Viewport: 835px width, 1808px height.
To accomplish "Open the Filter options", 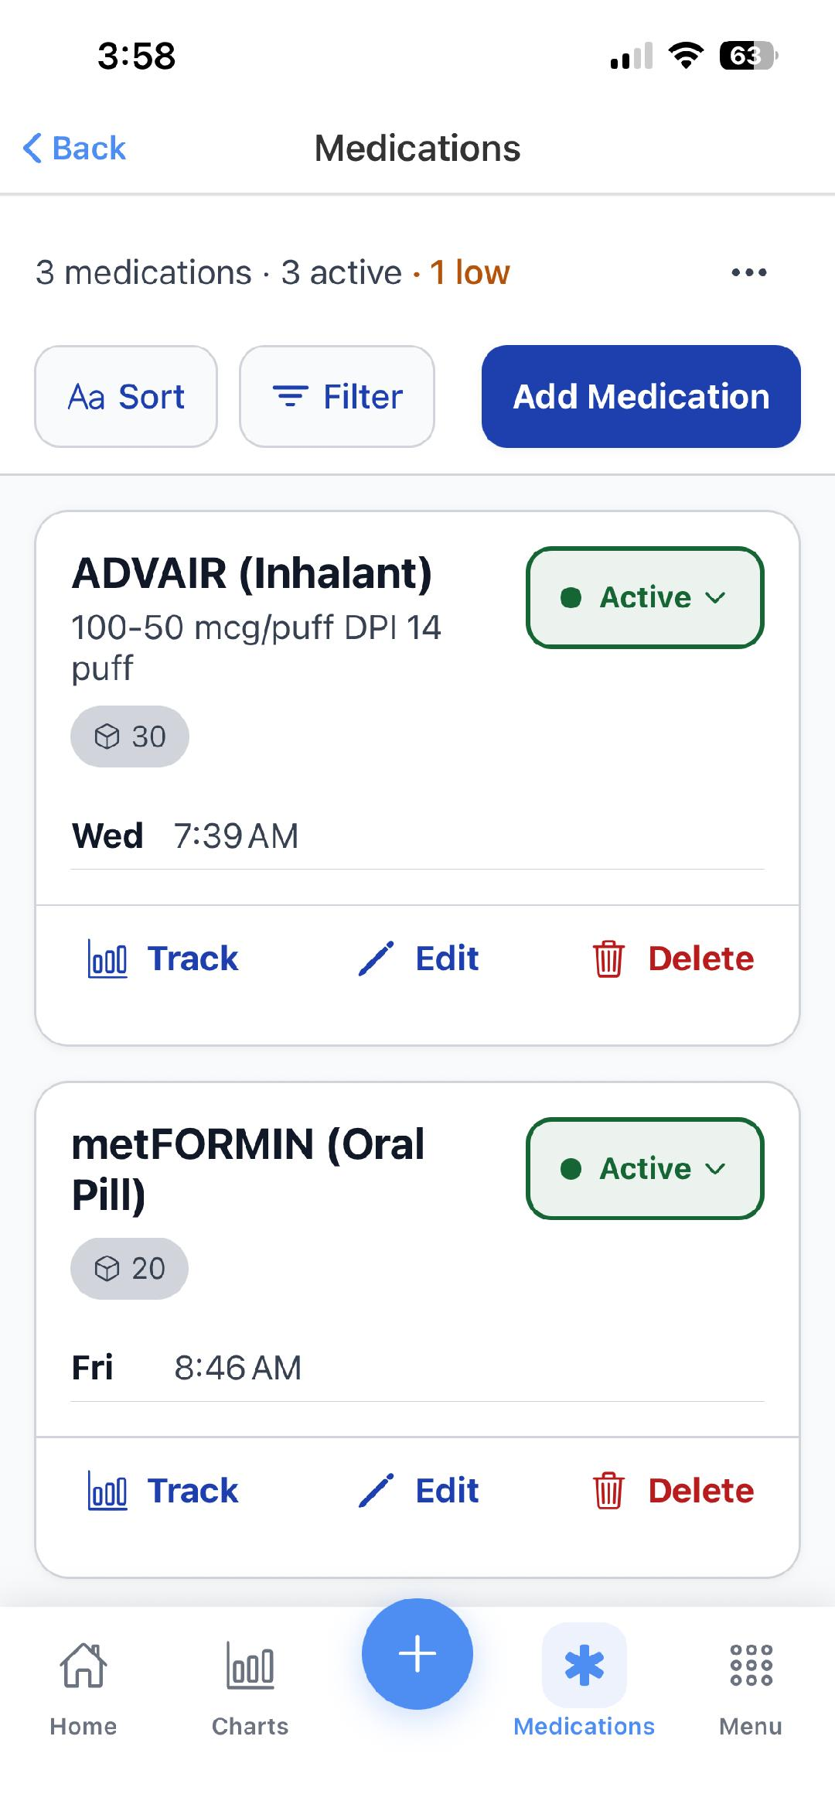I will (x=337, y=395).
